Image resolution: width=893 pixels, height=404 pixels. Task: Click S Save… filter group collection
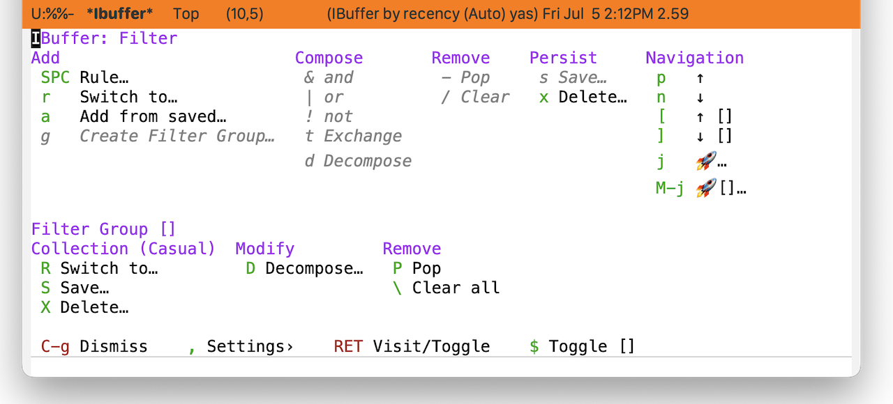coord(75,288)
